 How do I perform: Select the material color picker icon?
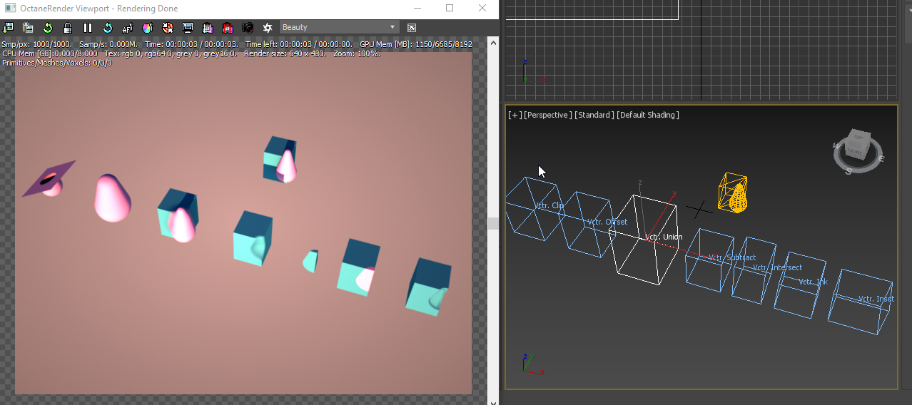148,28
